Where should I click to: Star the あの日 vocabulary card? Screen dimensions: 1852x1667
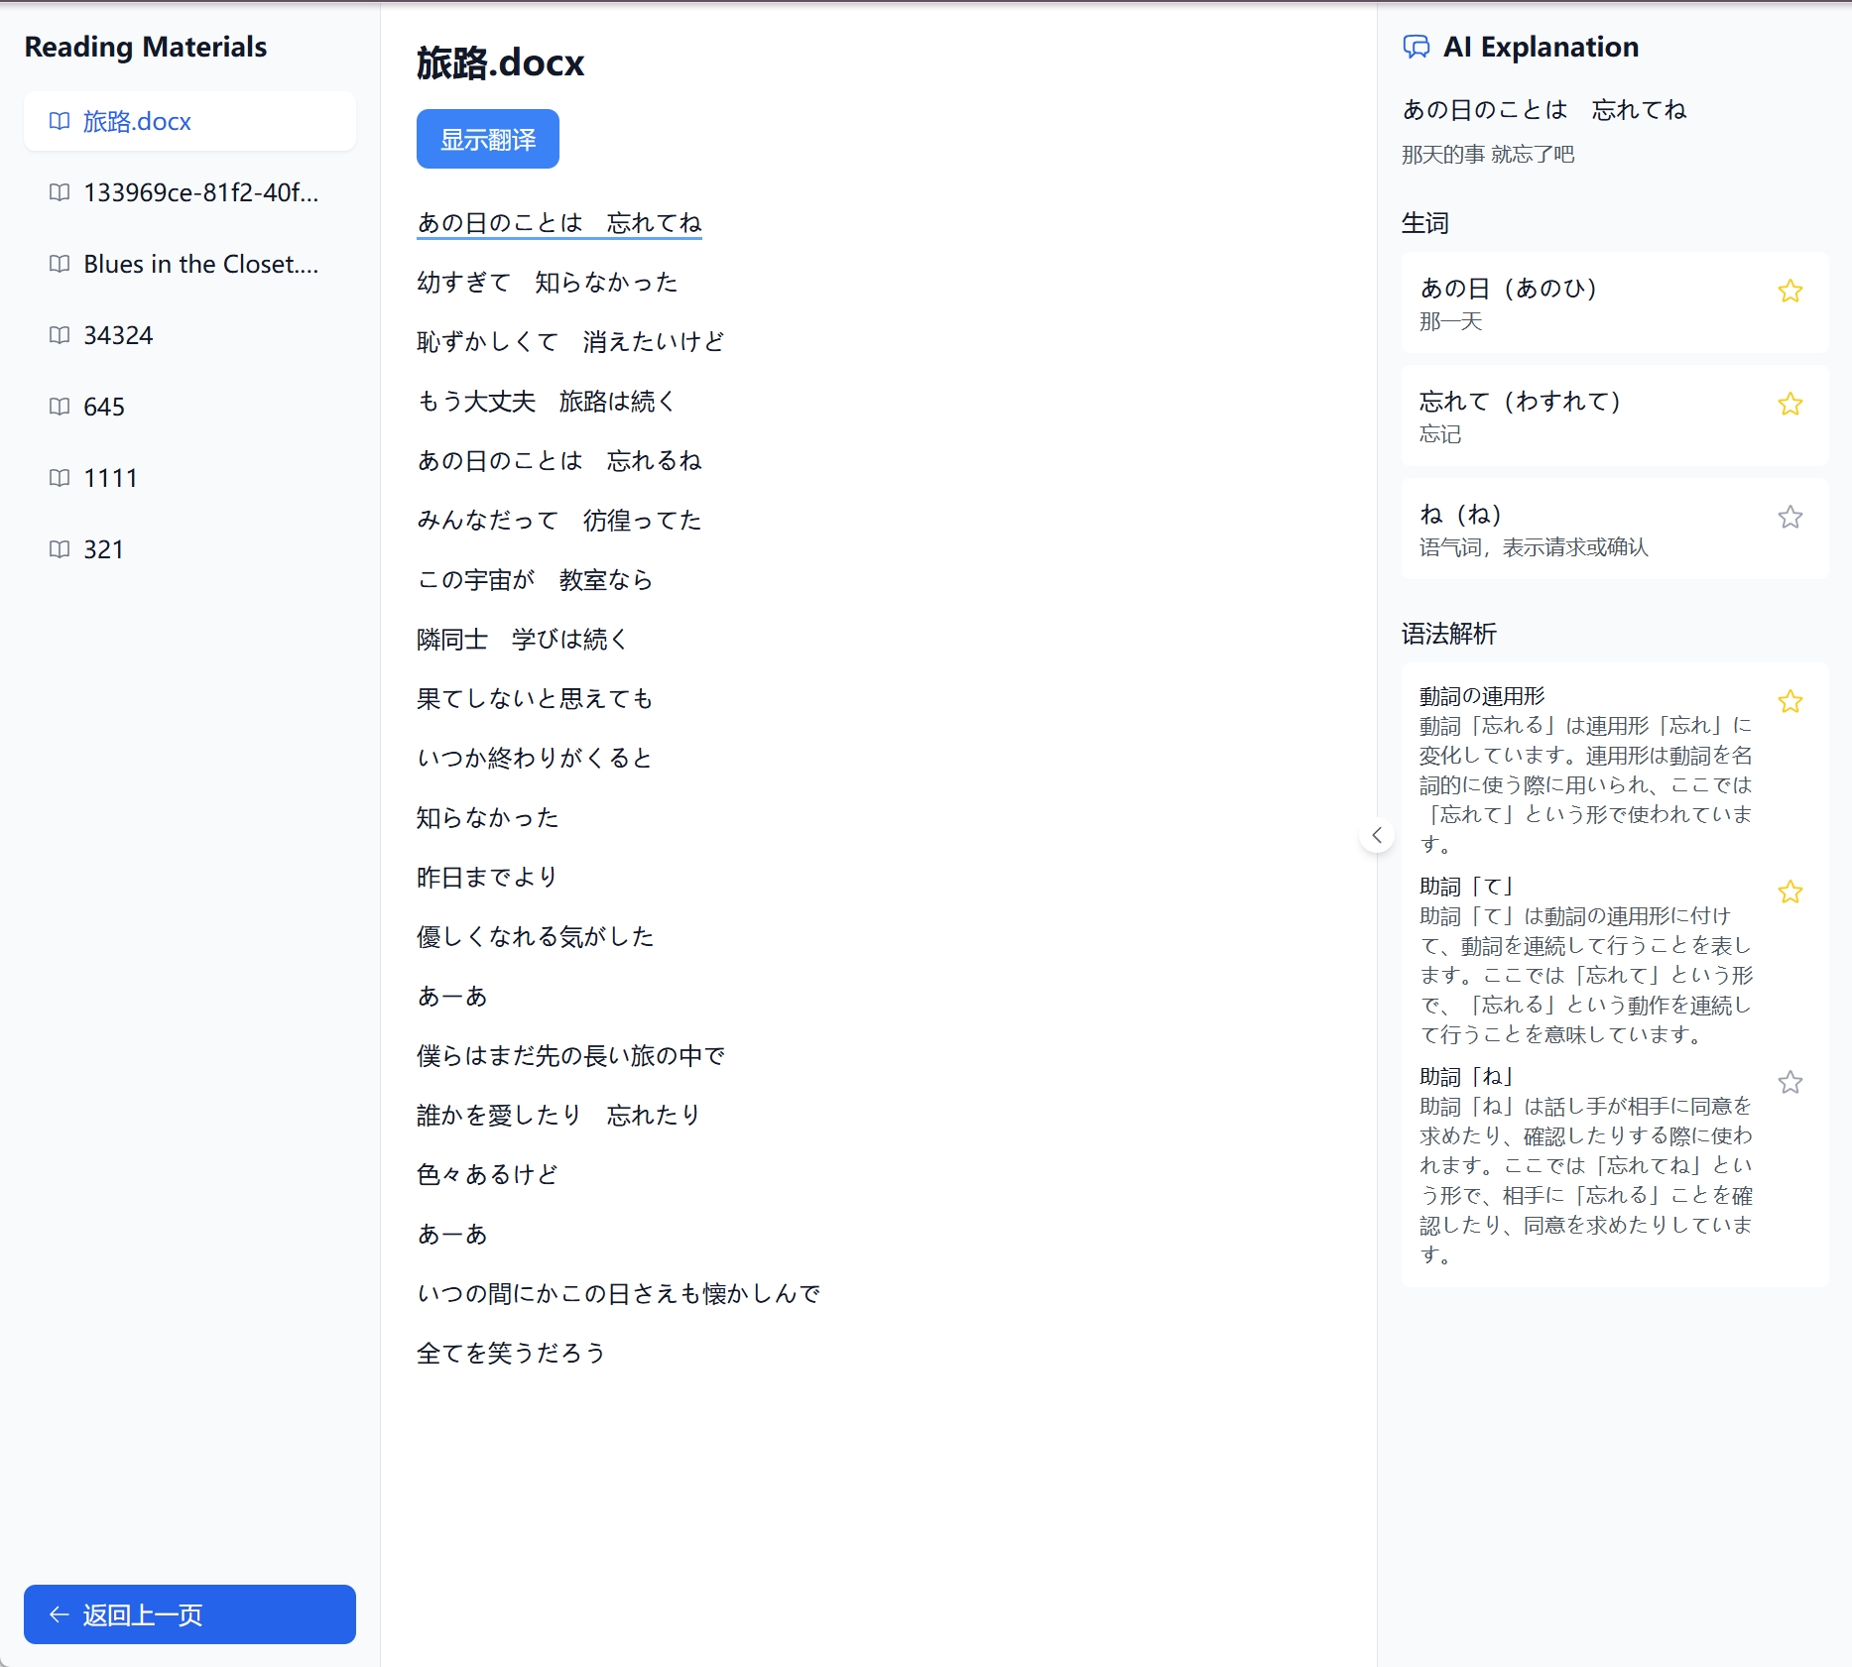(1790, 292)
